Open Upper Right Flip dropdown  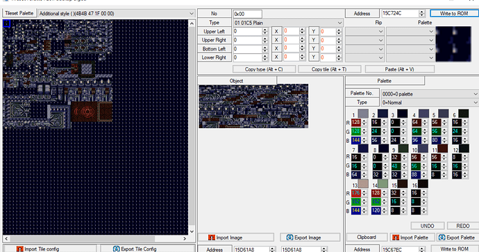click(x=364, y=40)
